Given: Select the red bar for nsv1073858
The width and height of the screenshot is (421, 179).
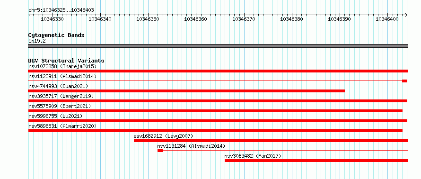Looking at the screenshot, I should pos(218,71).
